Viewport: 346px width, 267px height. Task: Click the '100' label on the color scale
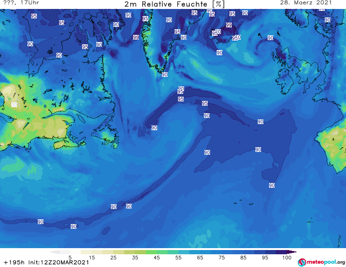pos(287,258)
